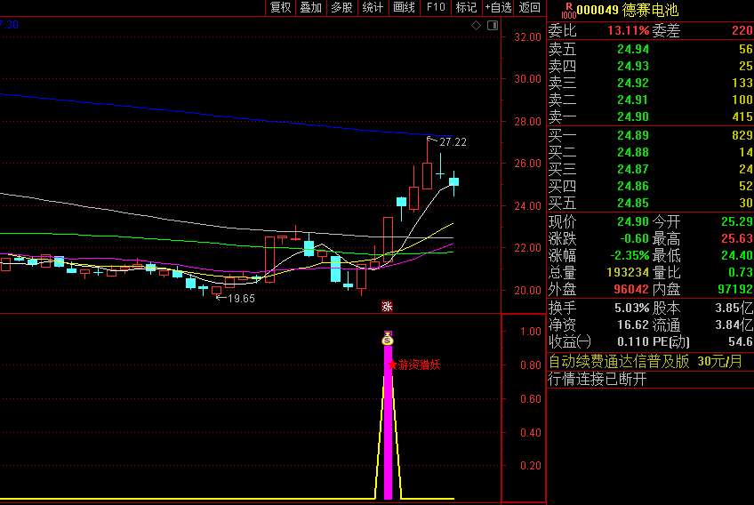The height and width of the screenshot is (505, 754).
Task: Select the 买四 row price 24.86
Action: click(x=633, y=186)
